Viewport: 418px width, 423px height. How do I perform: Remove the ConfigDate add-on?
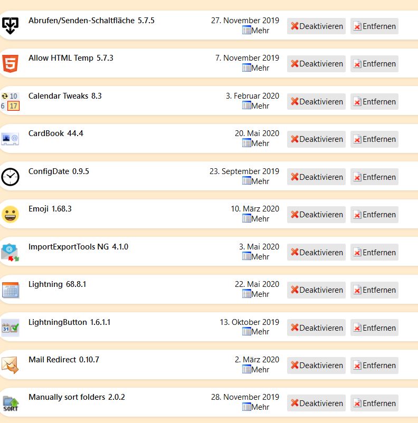click(x=374, y=177)
